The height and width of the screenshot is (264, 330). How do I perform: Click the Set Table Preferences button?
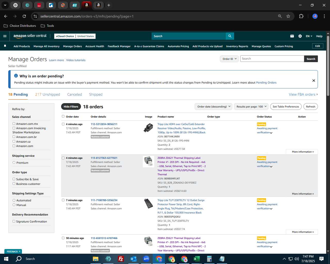pos(286,106)
